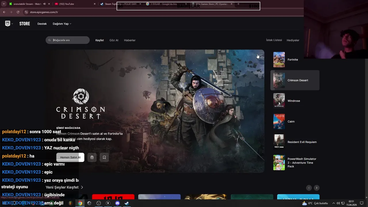Close the 3 DOLAR Google tab
Image resolution: width=368 pixels, height=207 pixels.
pyautogui.click(x=186, y=4)
